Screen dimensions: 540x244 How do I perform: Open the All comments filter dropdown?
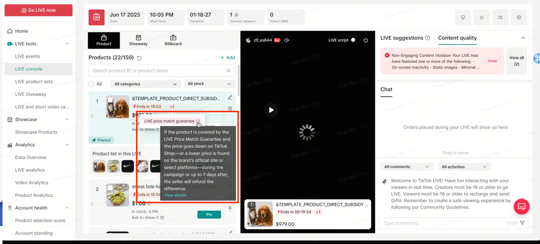[406, 167]
